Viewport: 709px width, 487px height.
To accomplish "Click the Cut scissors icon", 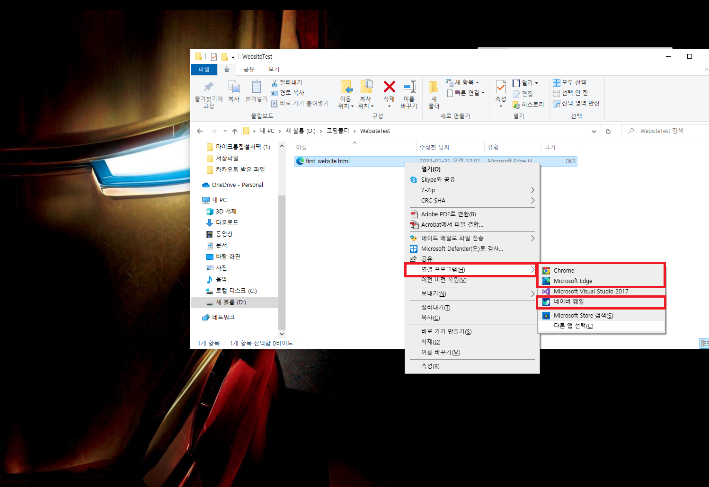I will click(x=275, y=82).
